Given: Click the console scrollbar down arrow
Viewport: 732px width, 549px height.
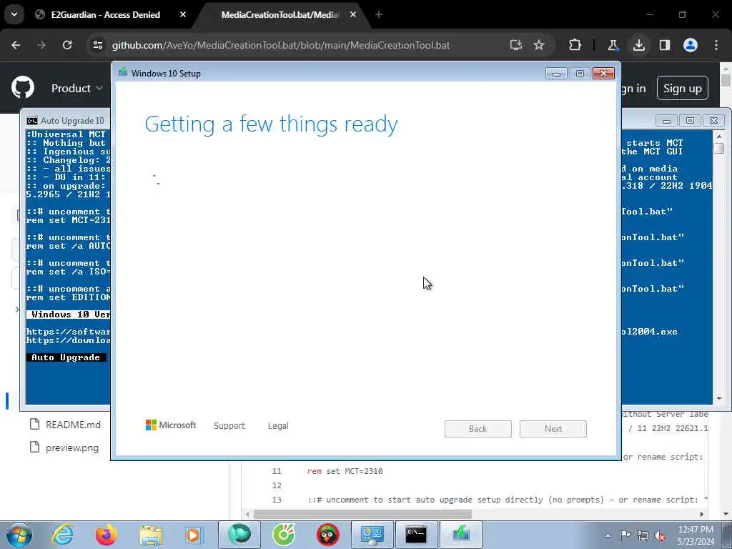Looking at the screenshot, I should pos(719,399).
